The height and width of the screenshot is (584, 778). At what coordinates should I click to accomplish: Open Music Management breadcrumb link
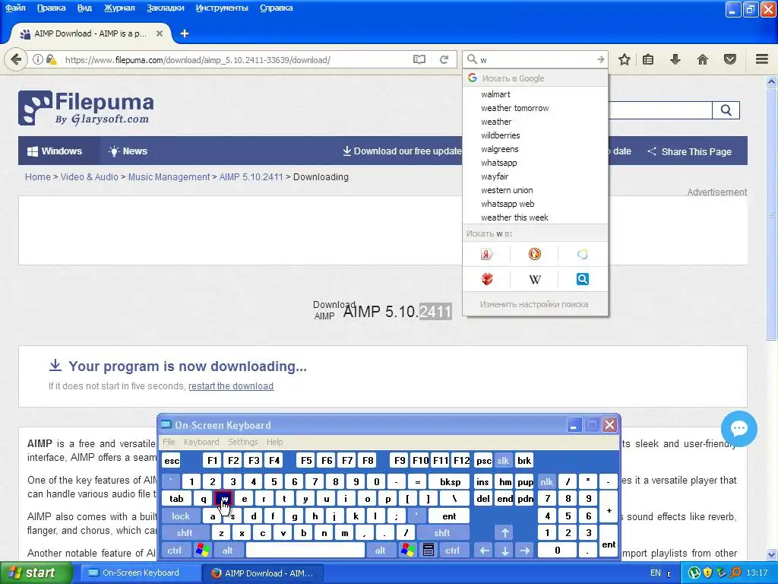169,177
